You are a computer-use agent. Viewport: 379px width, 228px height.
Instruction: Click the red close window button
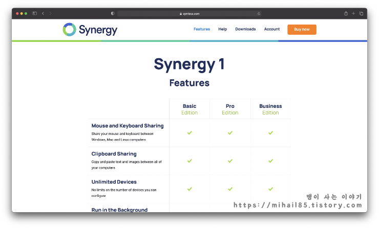[17, 13]
